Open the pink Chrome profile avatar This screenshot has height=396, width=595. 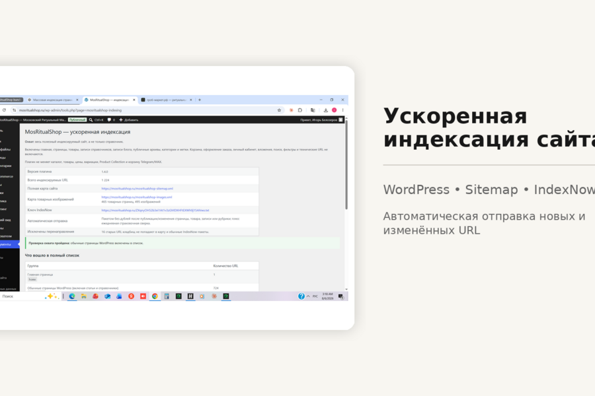(335, 110)
